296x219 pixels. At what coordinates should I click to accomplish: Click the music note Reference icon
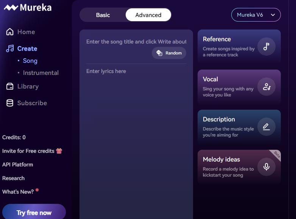266,47
